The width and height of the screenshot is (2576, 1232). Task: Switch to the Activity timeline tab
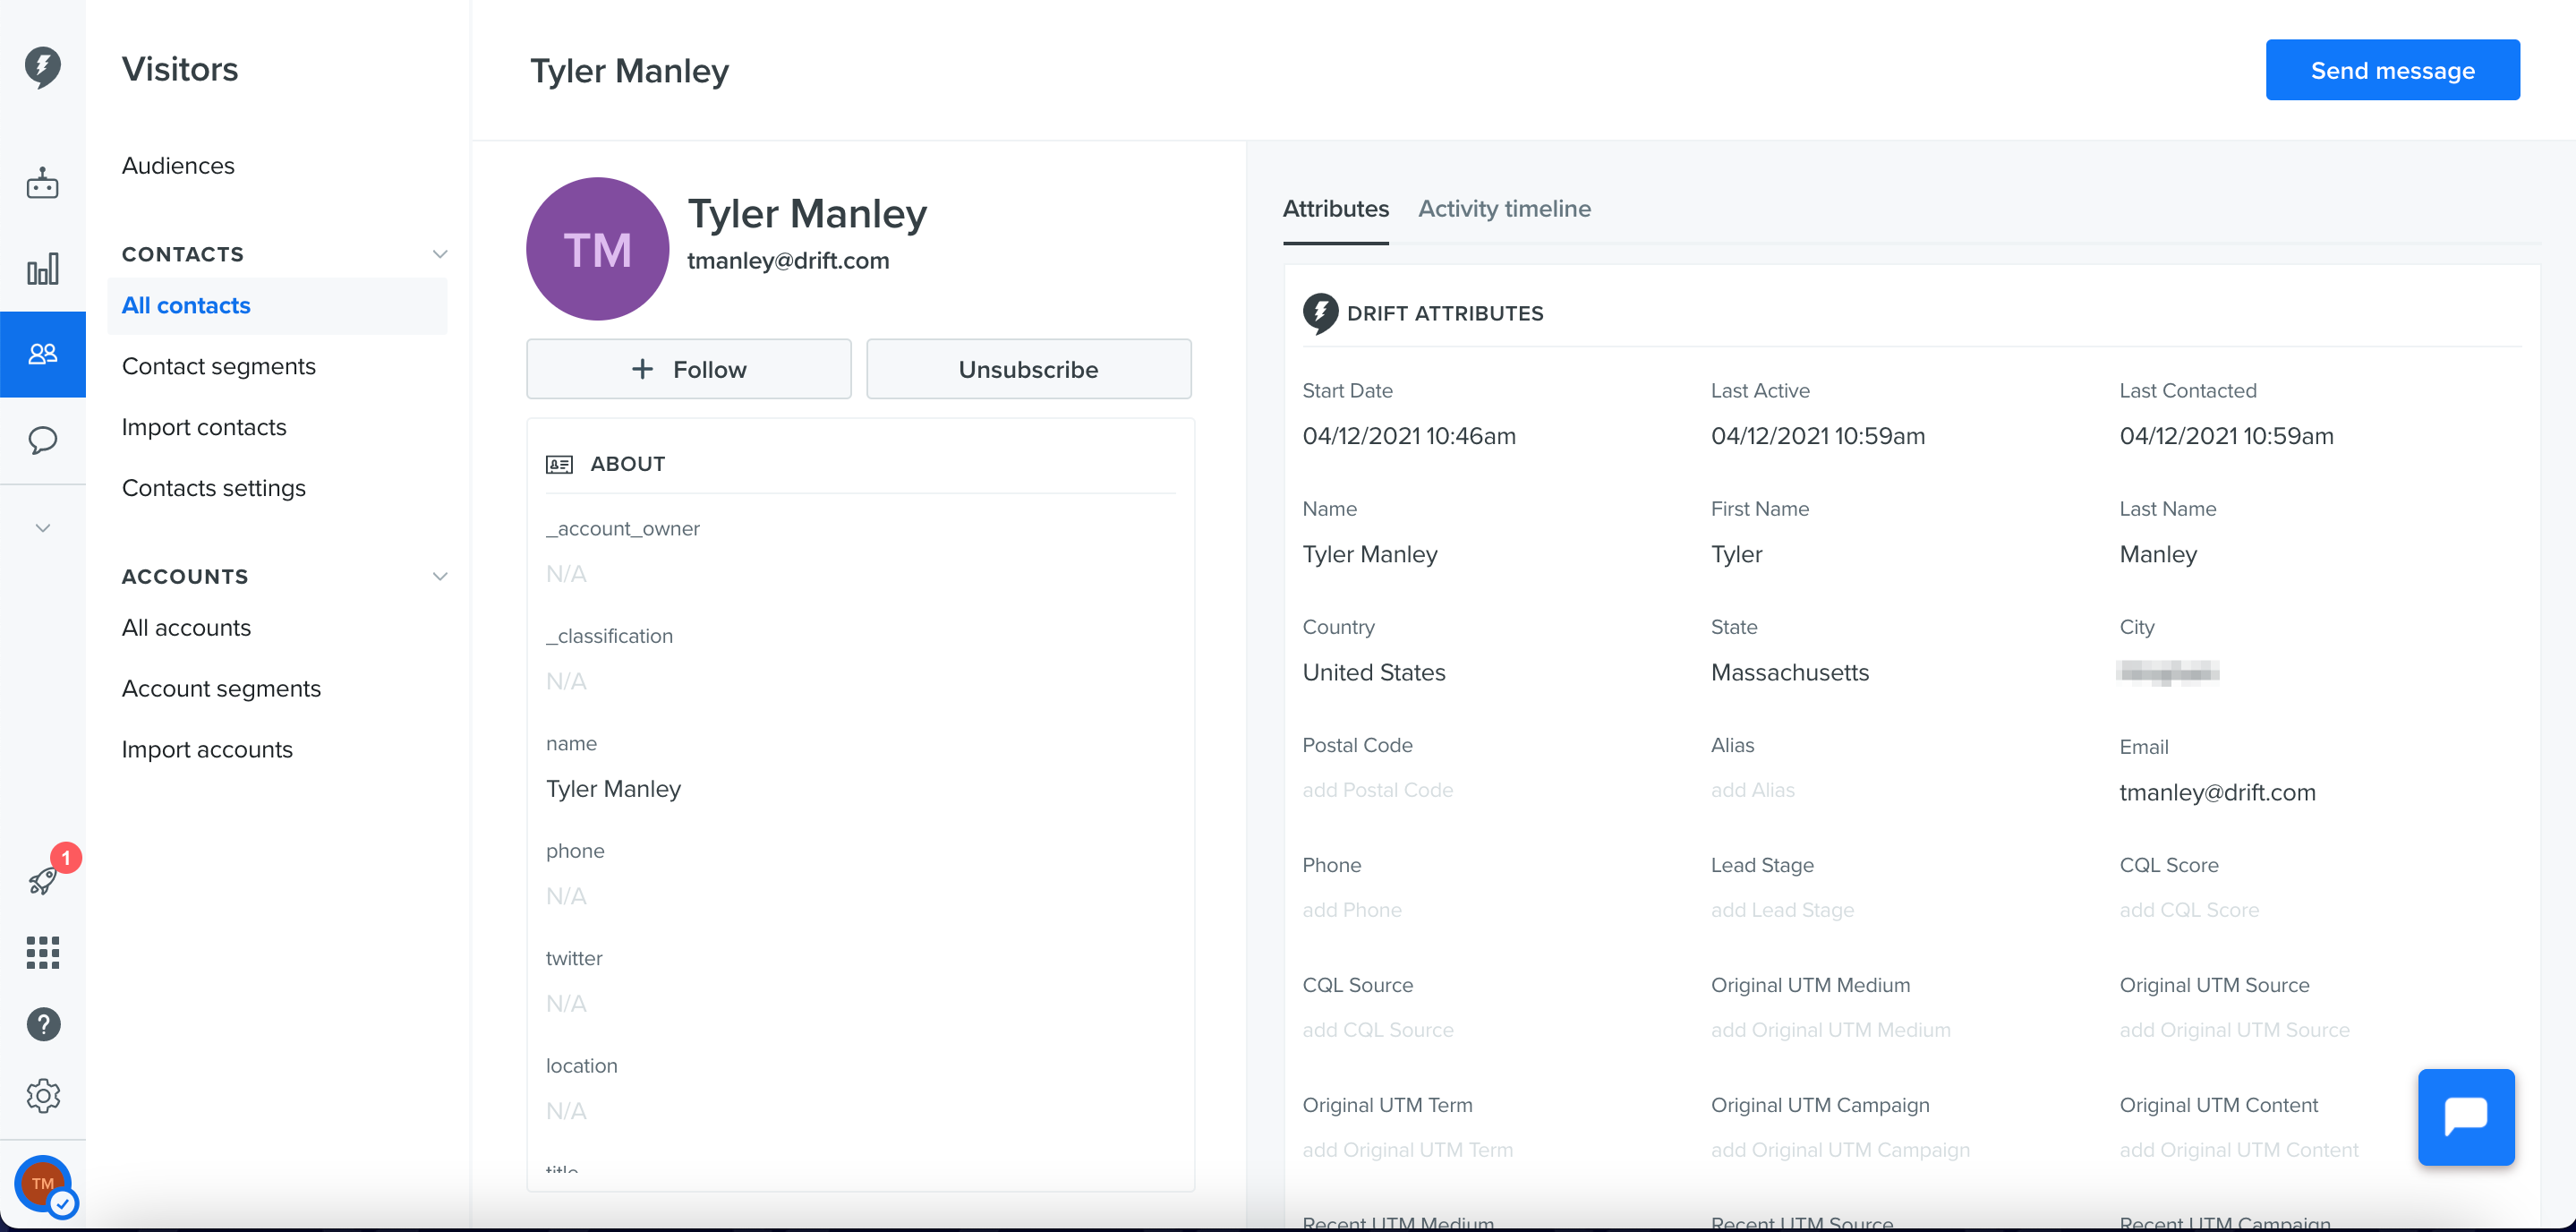tap(1504, 209)
